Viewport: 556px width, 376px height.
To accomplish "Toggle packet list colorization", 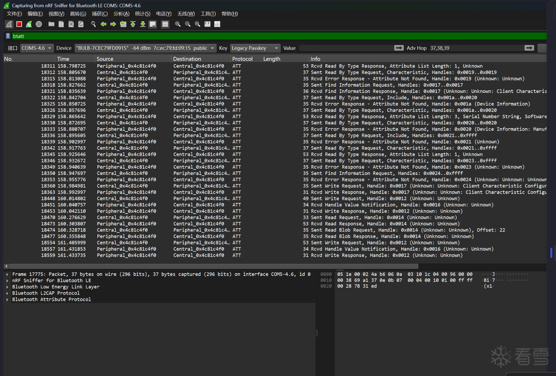I will coord(165,24).
